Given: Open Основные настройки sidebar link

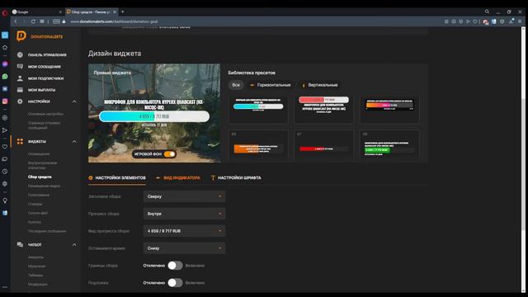Looking at the screenshot, I should point(45,114).
